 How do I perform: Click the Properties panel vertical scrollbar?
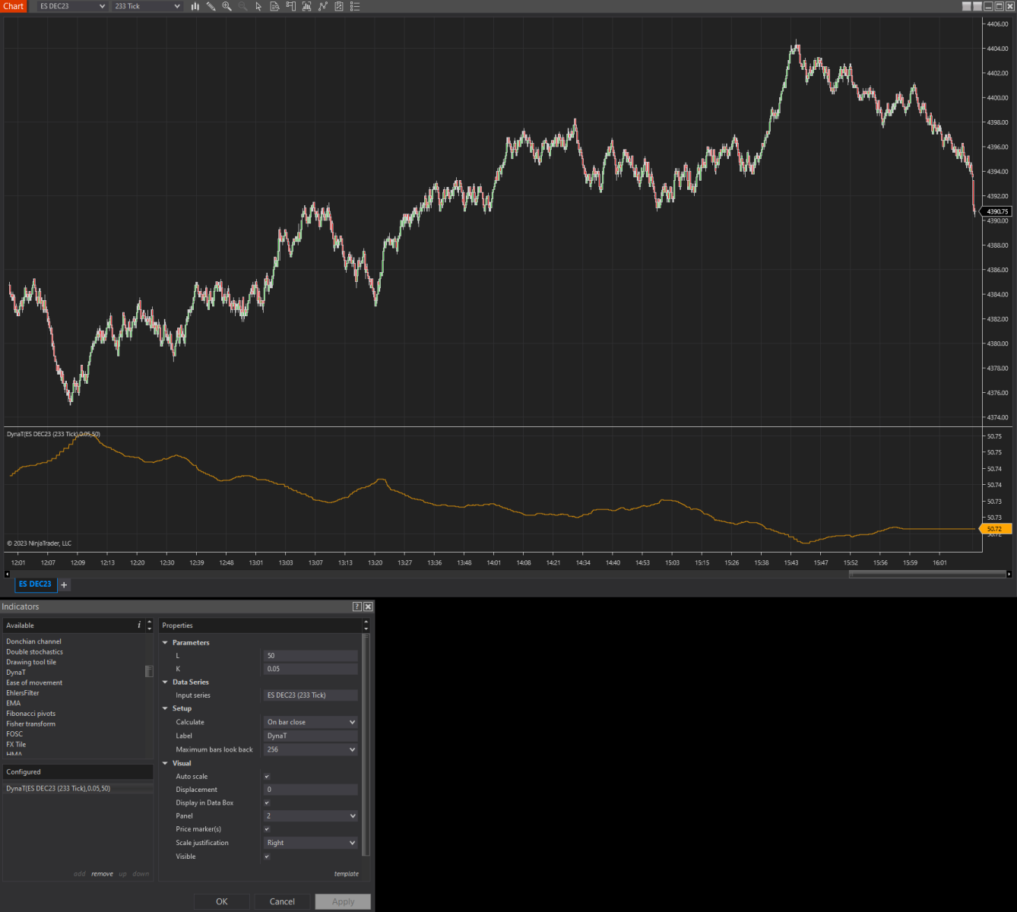pos(366,745)
